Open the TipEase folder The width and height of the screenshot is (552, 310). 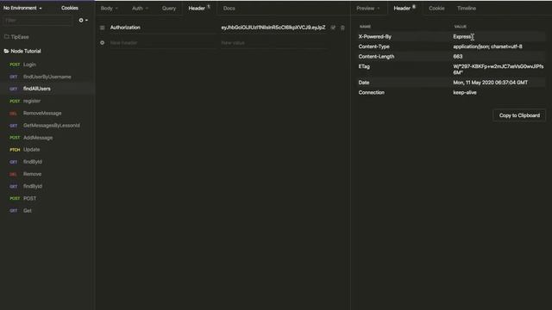16,37
